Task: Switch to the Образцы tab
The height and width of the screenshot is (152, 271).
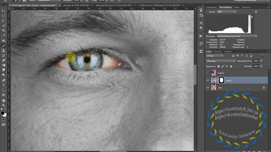Action: pos(246,8)
